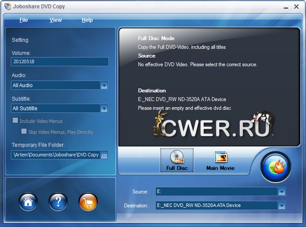Select the Full Disc copy mode
This screenshot has height=227, width=306.
177,160
